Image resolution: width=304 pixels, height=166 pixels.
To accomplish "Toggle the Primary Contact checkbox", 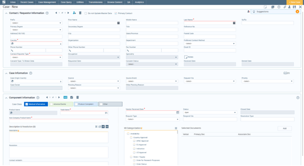I will coord(116,13).
